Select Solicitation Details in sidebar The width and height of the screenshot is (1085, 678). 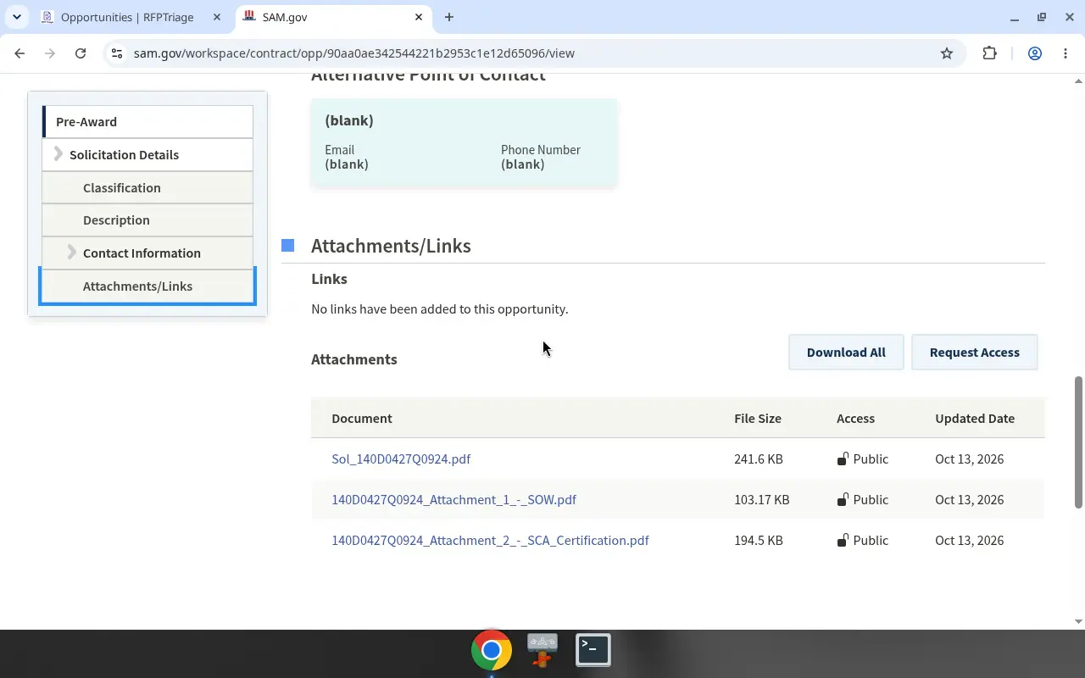tap(147, 154)
